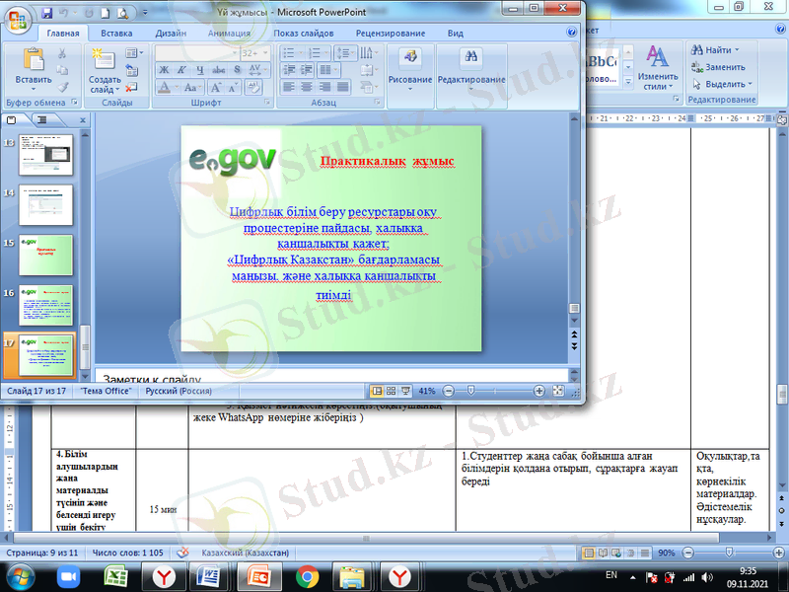The width and height of the screenshot is (789, 592).
Task: Switch to normal view in PowerPoint status bar
Action: tap(375, 391)
